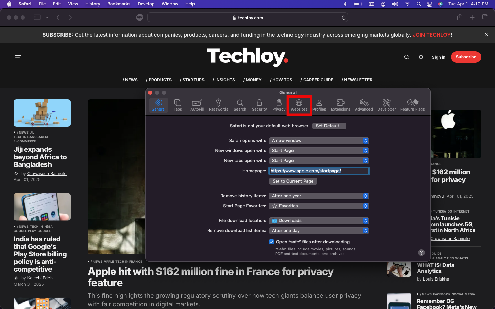
Task: Open the Profiles preferences pane
Action: (x=319, y=105)
